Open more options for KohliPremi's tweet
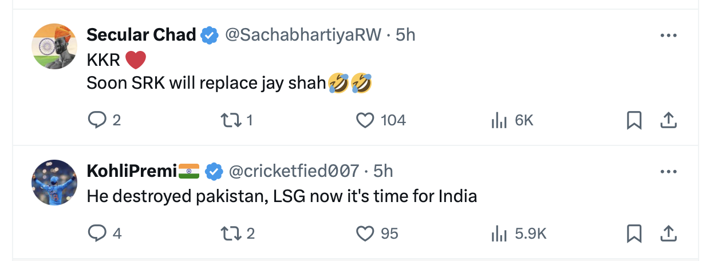The height and width of the screenshot is (261, 702). coord(668,171)
